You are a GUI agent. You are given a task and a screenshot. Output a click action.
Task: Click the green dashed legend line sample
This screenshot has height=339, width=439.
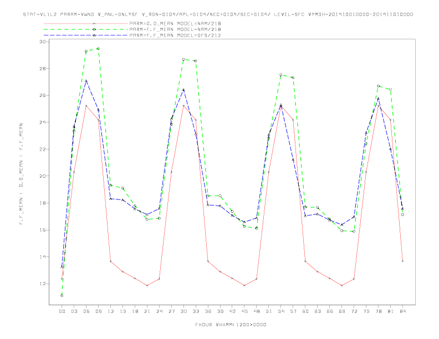[86, 29]
